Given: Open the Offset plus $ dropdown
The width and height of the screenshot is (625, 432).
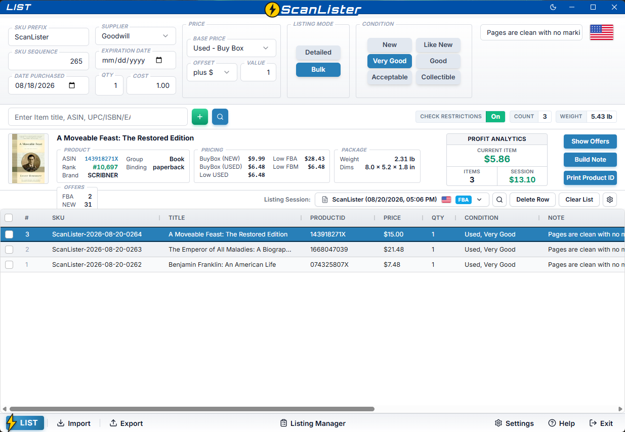Looking at the screenshot, I should (212, 72).
